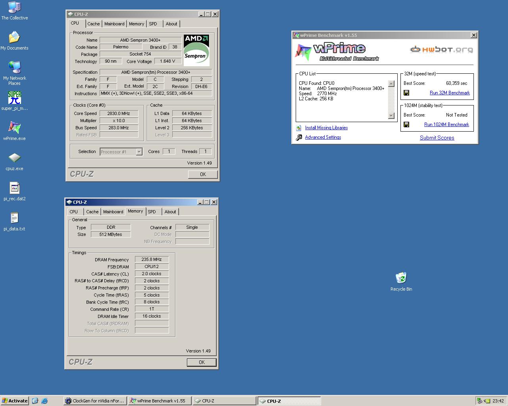The image size is (508, 406).
Task: Open About tab in lower CPU-Z
Action: pos(170,212)
